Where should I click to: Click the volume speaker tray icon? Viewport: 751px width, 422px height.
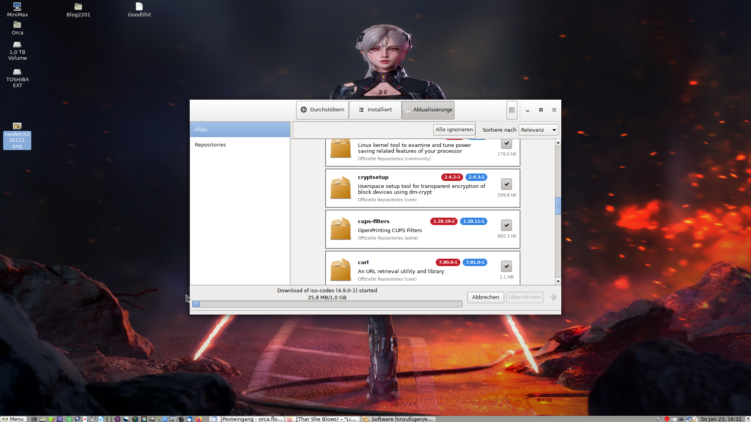pos(659,419)
